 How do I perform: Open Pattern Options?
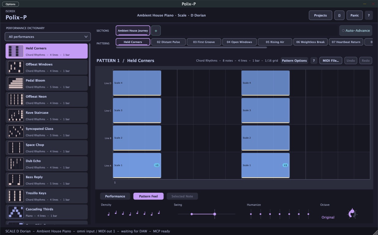pyautogui.click(x=294, y=61)
